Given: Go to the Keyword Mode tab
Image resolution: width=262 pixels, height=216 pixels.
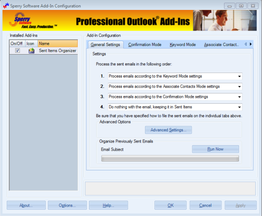Looking at the screenshot, I should pos(182,45).
